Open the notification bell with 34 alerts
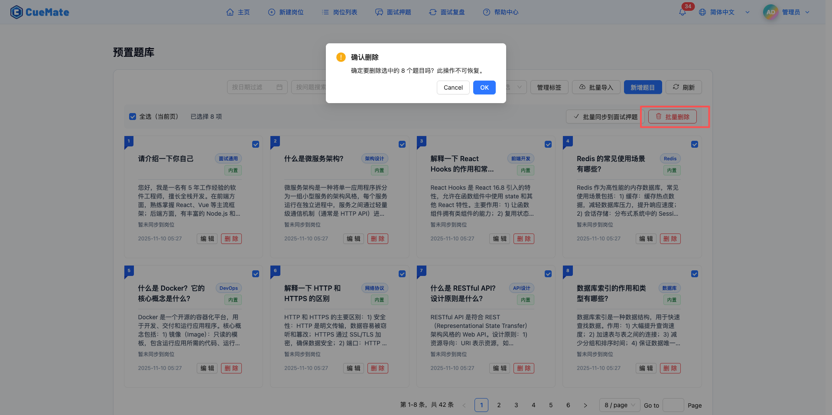The image size is (832, 415). [682, 12]
